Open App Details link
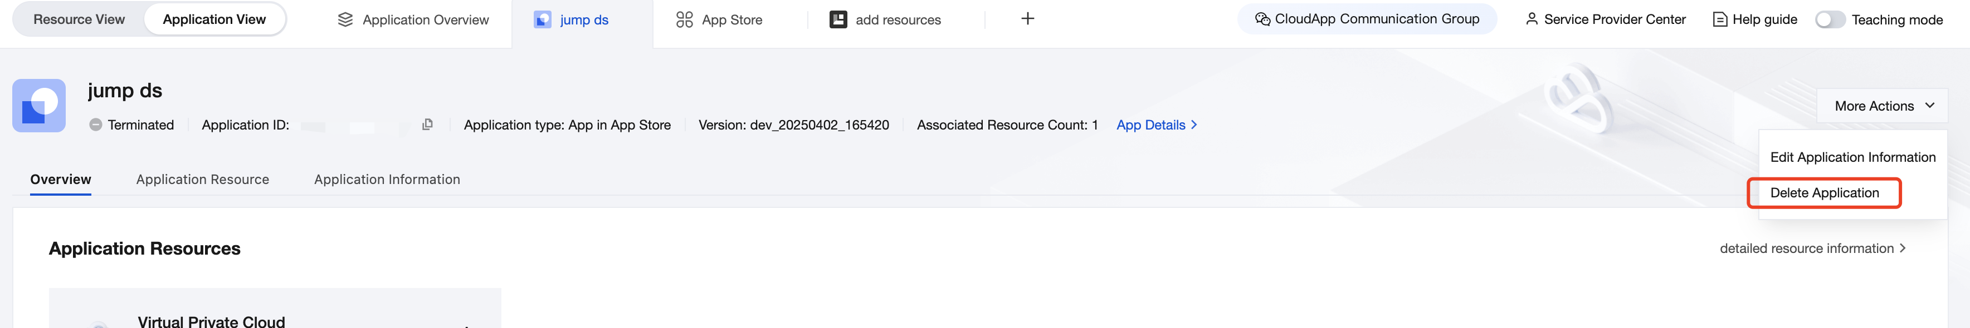The image size is (1970, 328). point(1156,125)
